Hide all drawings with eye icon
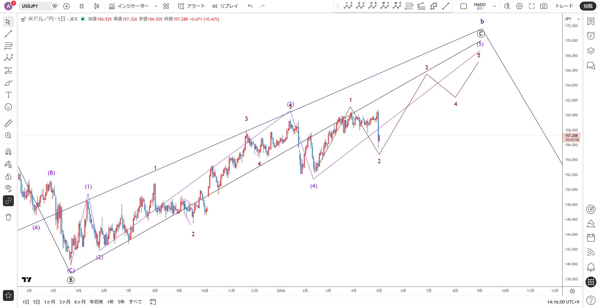The image size is (598, 308). (x=8, y=188)
